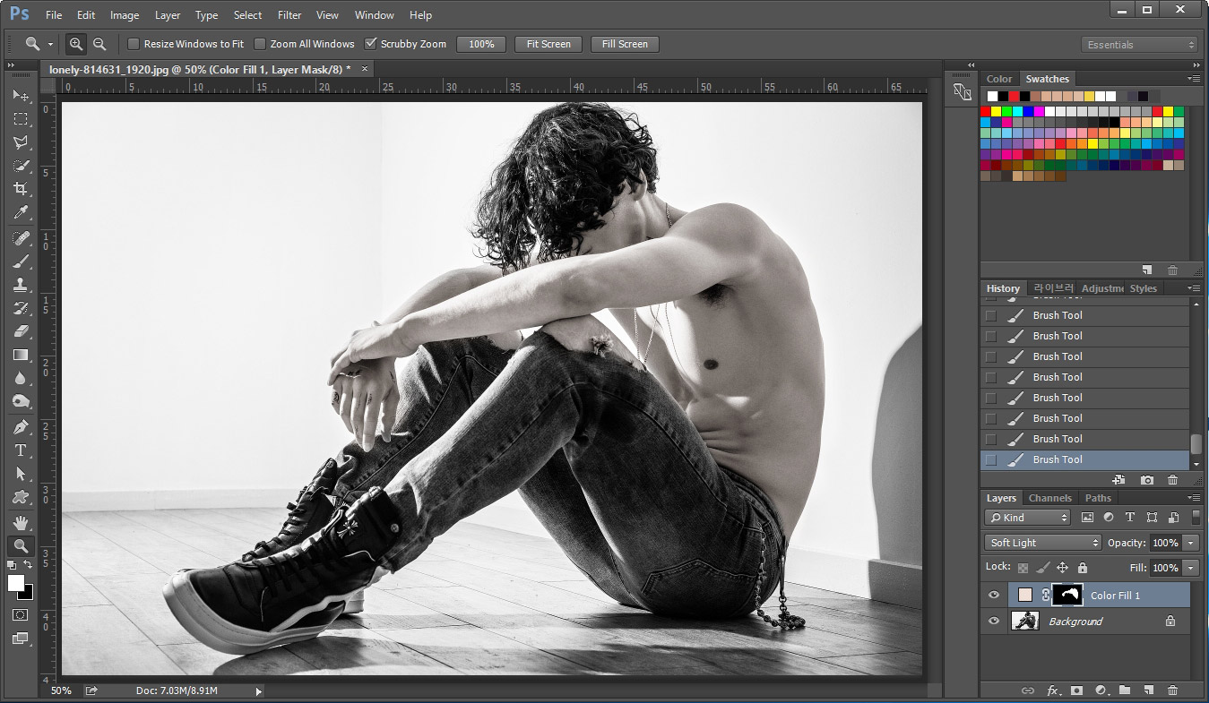Click Color Fill 1 layer color thumbnail
Viewport: 1209px width, 703px height.
click(1025, 596)
